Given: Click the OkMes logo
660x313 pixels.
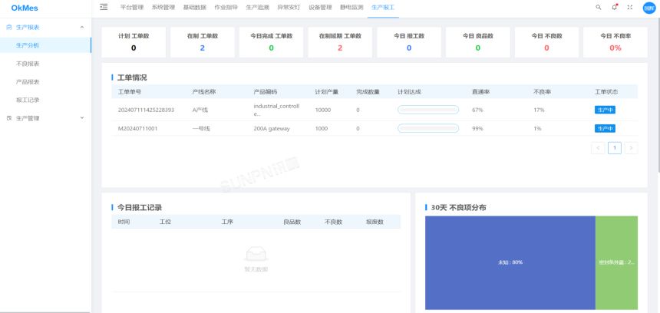Looking at the screenshot, I should click(x=25, y=8).
